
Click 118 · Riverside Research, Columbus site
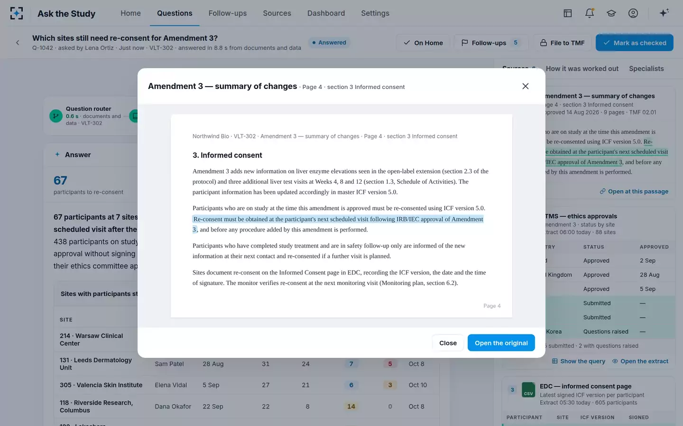96,406
